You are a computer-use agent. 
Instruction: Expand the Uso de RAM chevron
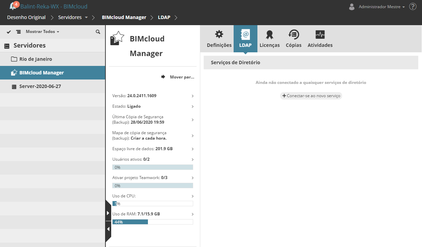[192, 214]
